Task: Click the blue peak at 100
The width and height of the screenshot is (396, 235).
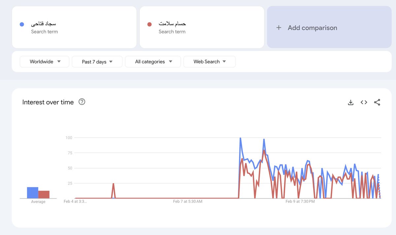Action: pos(240,138)
